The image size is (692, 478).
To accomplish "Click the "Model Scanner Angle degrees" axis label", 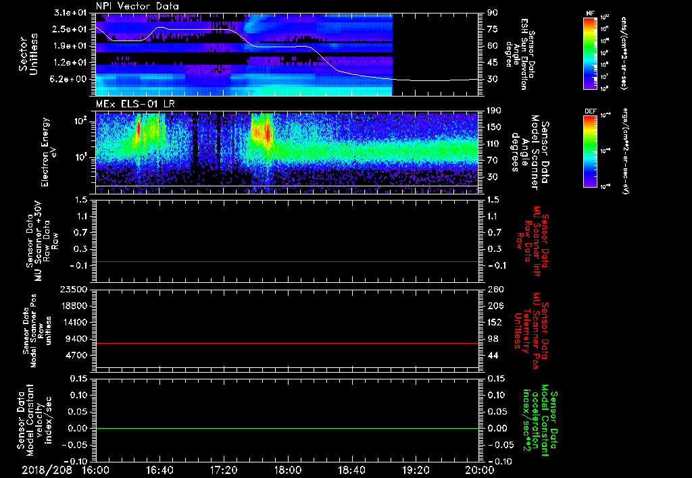I will pos(530,153).
